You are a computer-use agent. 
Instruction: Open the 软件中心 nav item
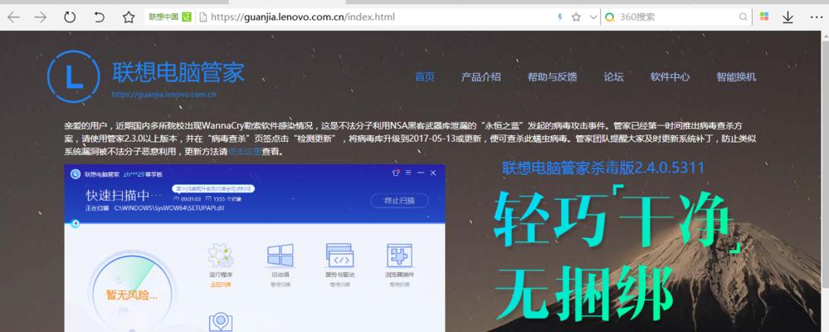tap(670, 76)
